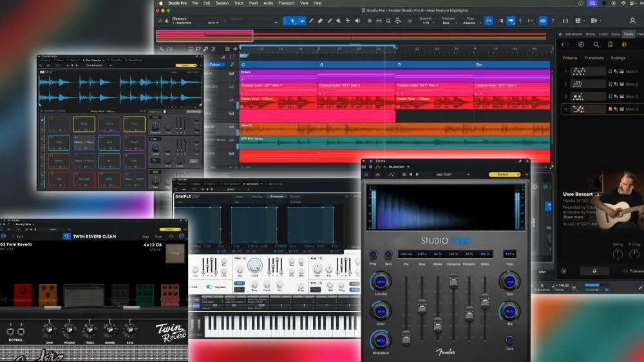
Task: Toggle the Autoscroll button in toolbar
Action: (x=511, y=21)
